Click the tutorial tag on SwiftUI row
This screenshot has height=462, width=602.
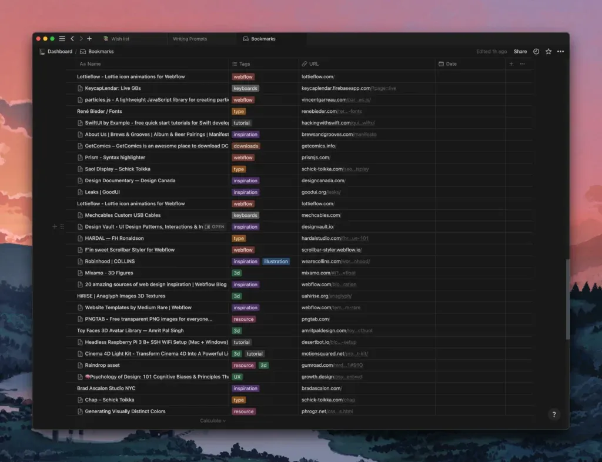(x=242, y=123)
